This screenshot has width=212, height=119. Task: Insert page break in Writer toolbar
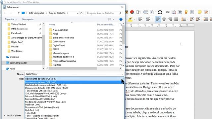click(x=146, y=12)
